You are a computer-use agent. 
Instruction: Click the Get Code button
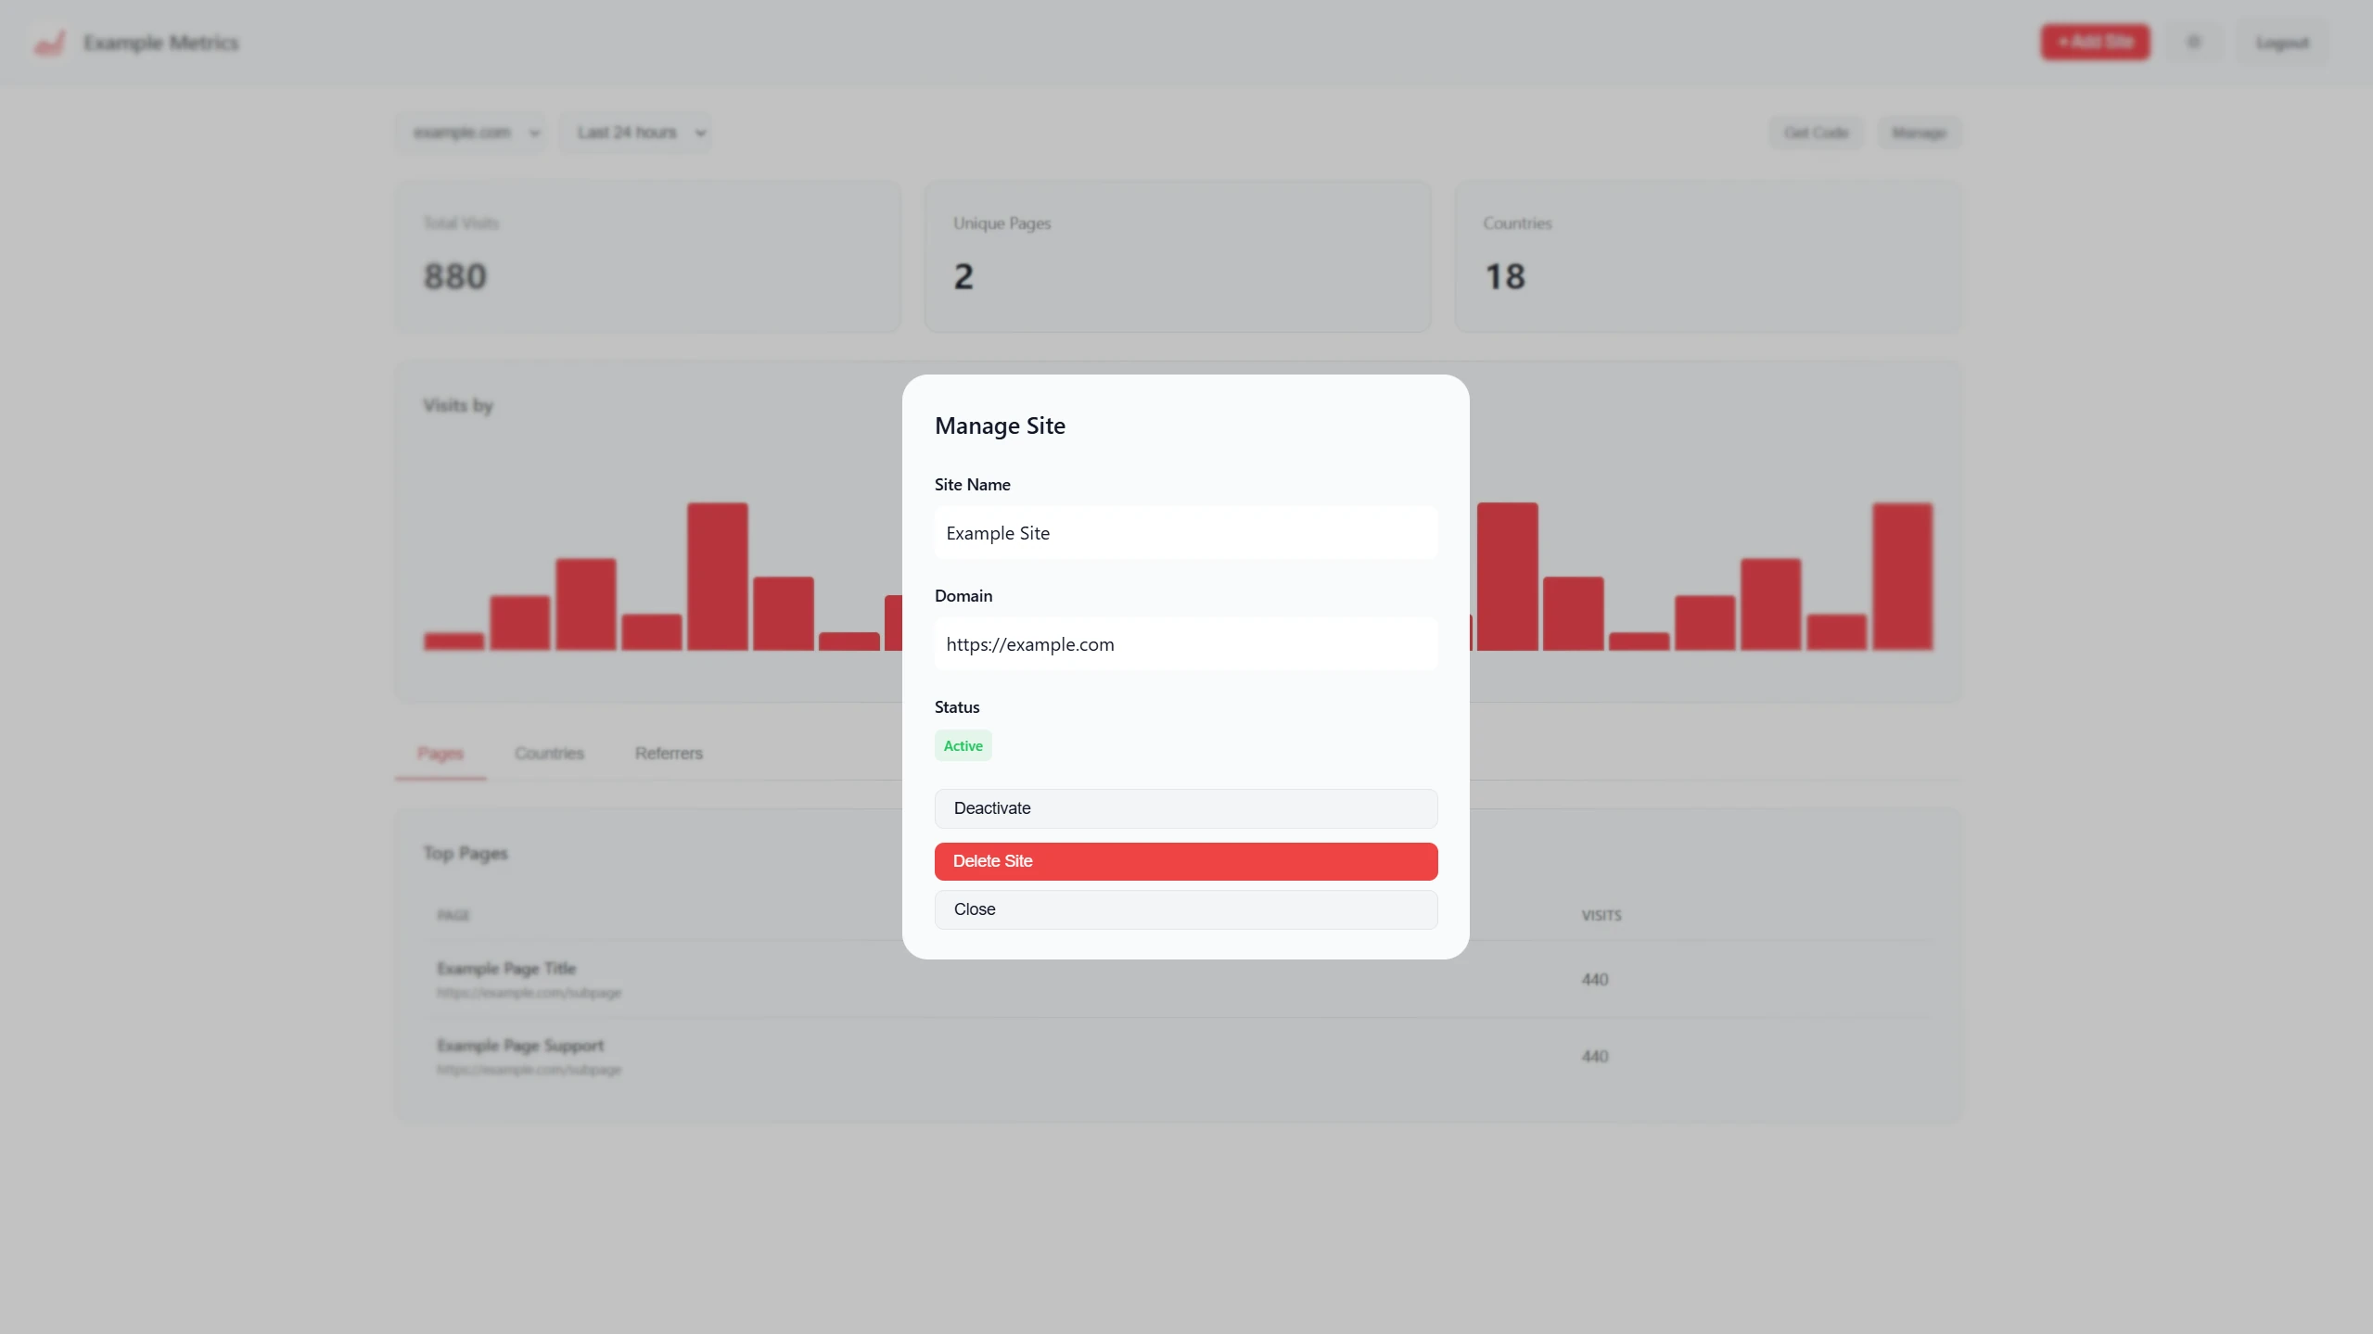(1816, 132)
